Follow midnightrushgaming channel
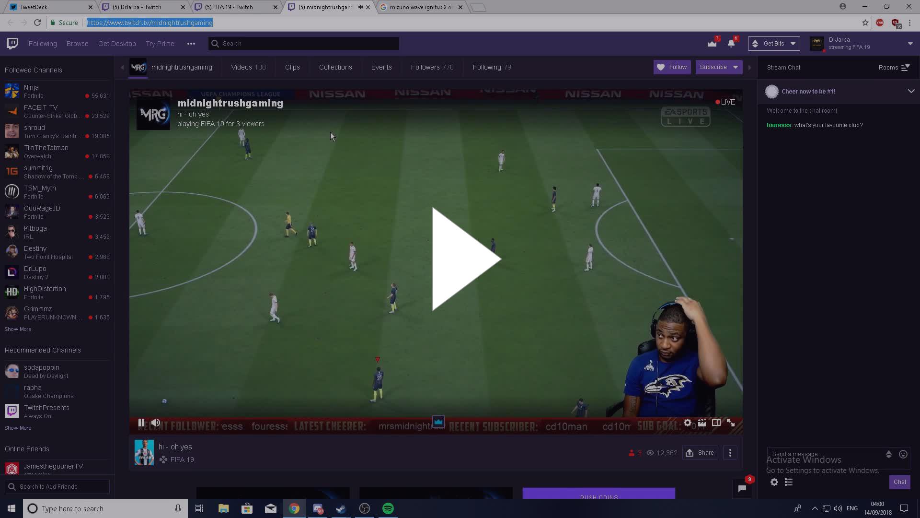 click(x=672, y=67)
